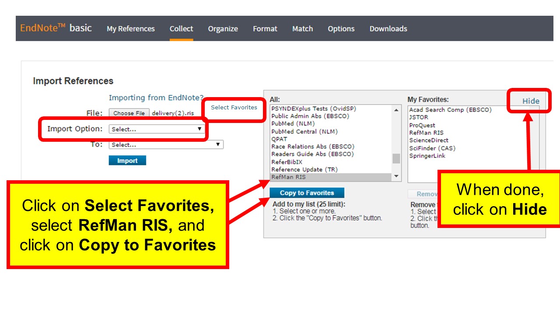Viewport: 560px width, 315px height.
Task: Open the Organize tab
Action: click(223, 29)
